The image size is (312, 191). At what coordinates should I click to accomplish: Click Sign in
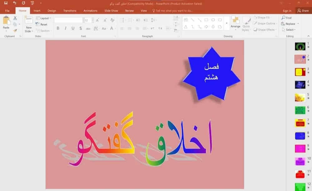287,11
